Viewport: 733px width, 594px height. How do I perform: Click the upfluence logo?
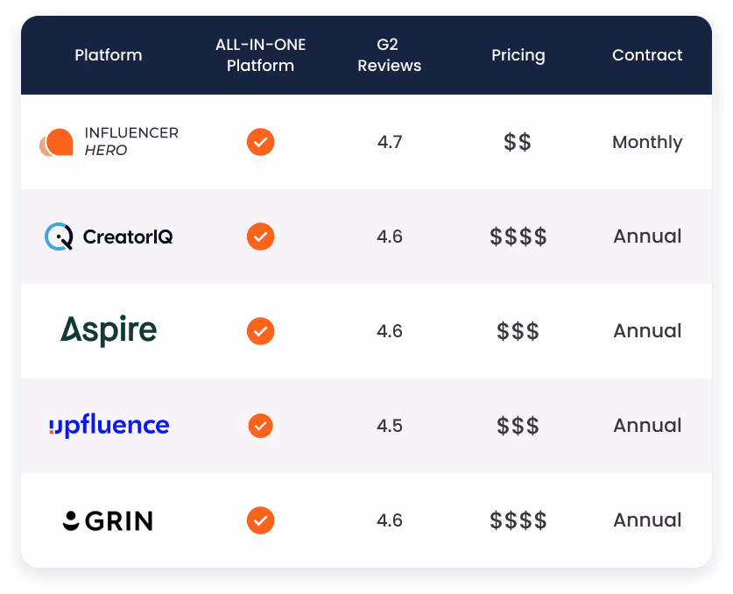[x=109, y=425]
